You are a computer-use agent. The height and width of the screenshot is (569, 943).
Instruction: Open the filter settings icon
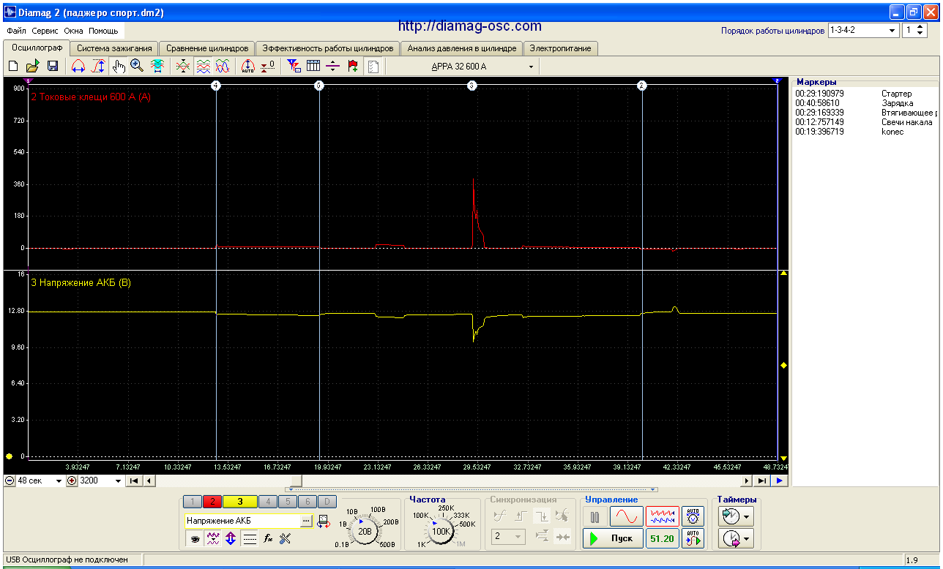[x=294, y=67]
